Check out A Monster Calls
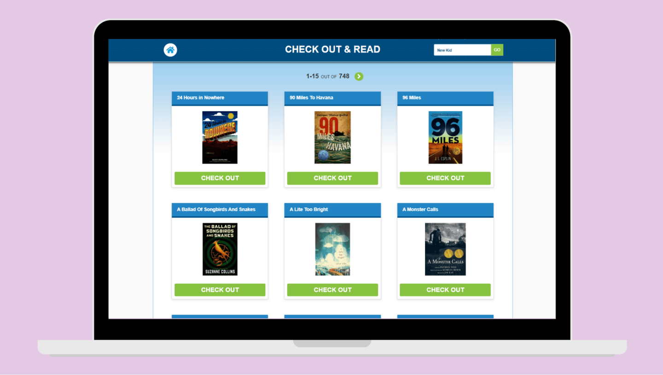Screen dimensions: 663x375 tap(445, 290)
